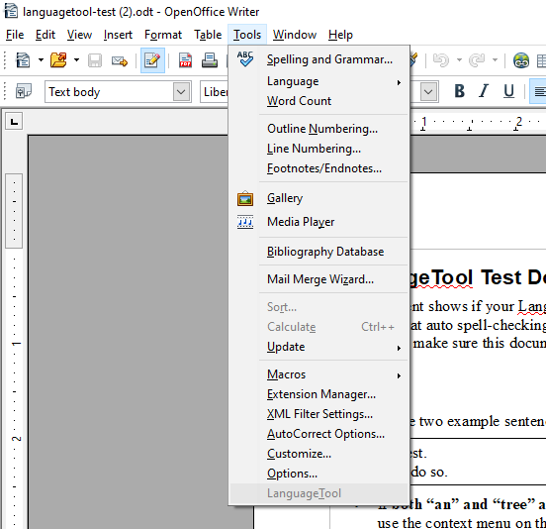
Task: Open XML Filter Settings
Action: (x=318, y=414)
